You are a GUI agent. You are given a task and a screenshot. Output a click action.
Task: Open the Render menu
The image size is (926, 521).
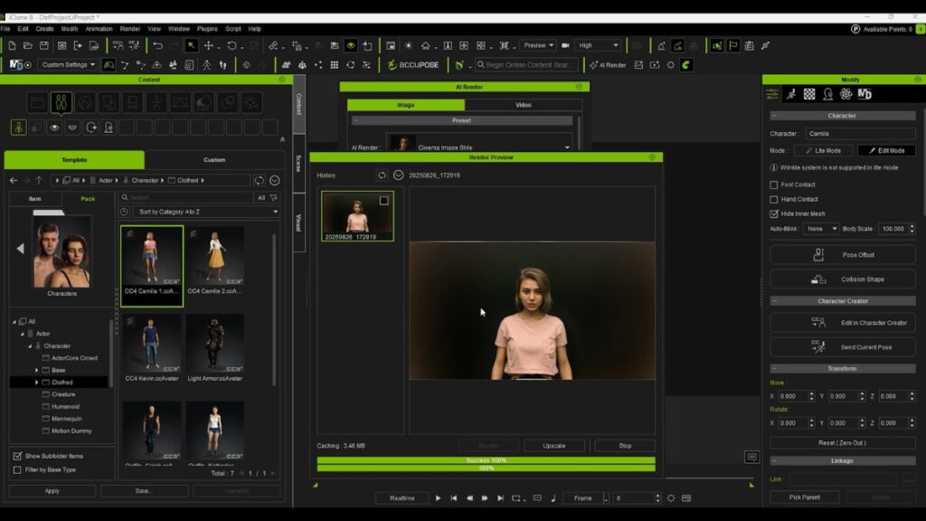pos(130,29)
